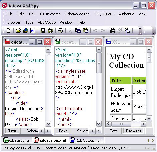Click XML file icon in cdcatalog window title
Image resolution: width=157 pixels, height=152 pixels.
pyautogui.click(x=7, y=42)
